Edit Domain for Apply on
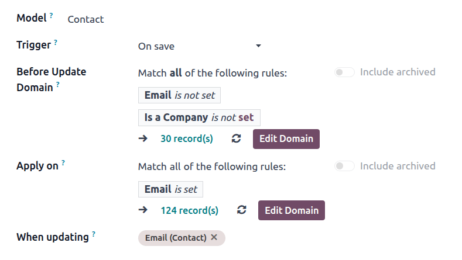The image size is (462, 260). tap(292, 210)
